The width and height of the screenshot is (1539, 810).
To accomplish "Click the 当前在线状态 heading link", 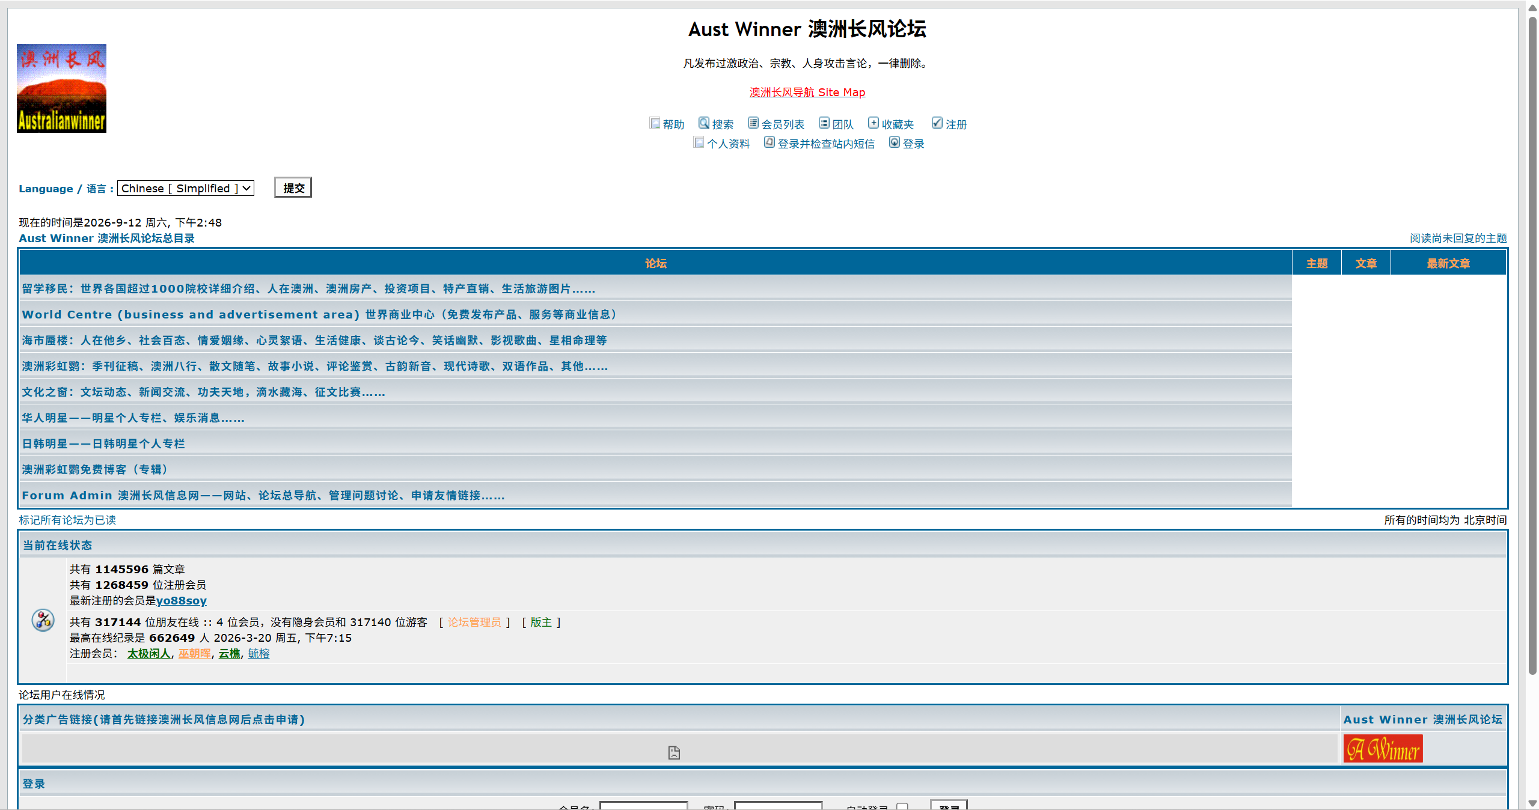I will pyautogui.click(x=57, y=546).
